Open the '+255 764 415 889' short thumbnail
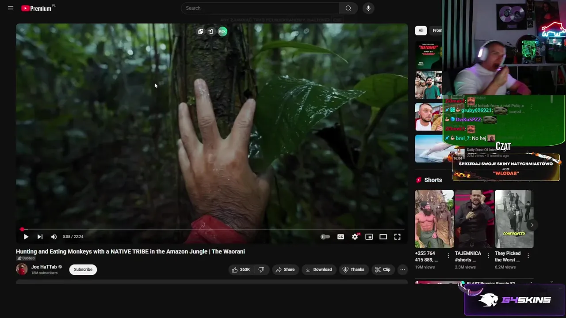Image resolution: width=566 pixels, height=318 pixels. tap(434, 219)
